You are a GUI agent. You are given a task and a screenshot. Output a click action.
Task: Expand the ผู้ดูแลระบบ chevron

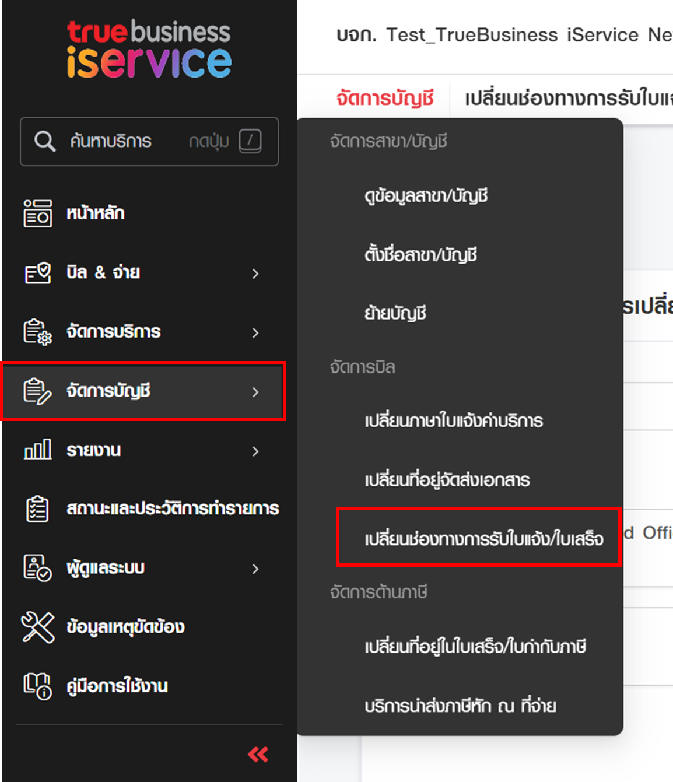pos(255,569)
